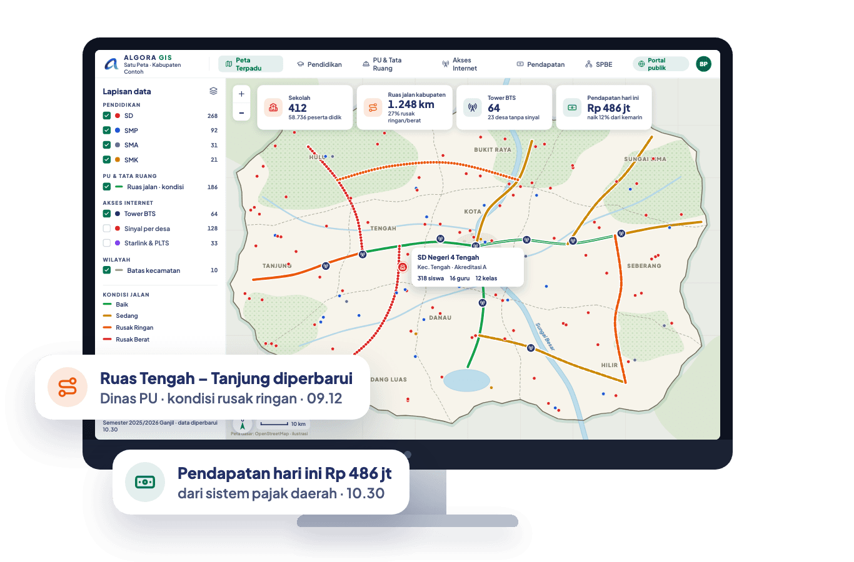Click the Tower BTS signal icon in stat card
The height and width of the screenshot is (562, 854).
pyautogui.click(x=473, y=107)
